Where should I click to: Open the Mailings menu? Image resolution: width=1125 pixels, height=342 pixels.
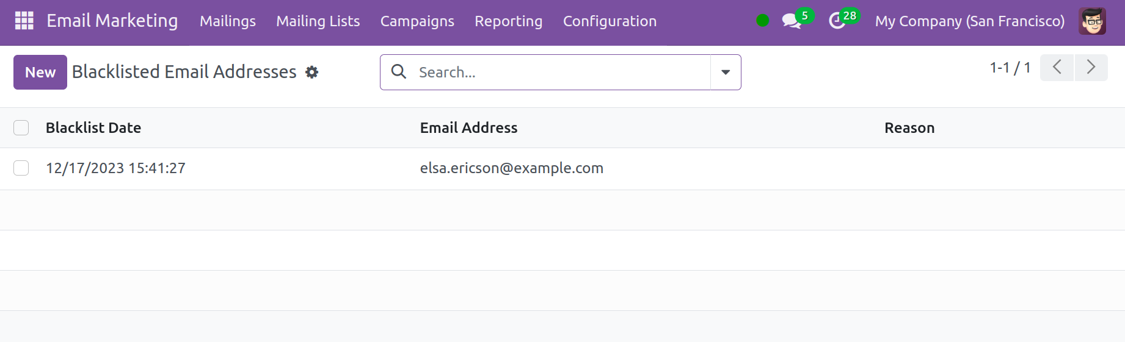(x=228, y=21)
